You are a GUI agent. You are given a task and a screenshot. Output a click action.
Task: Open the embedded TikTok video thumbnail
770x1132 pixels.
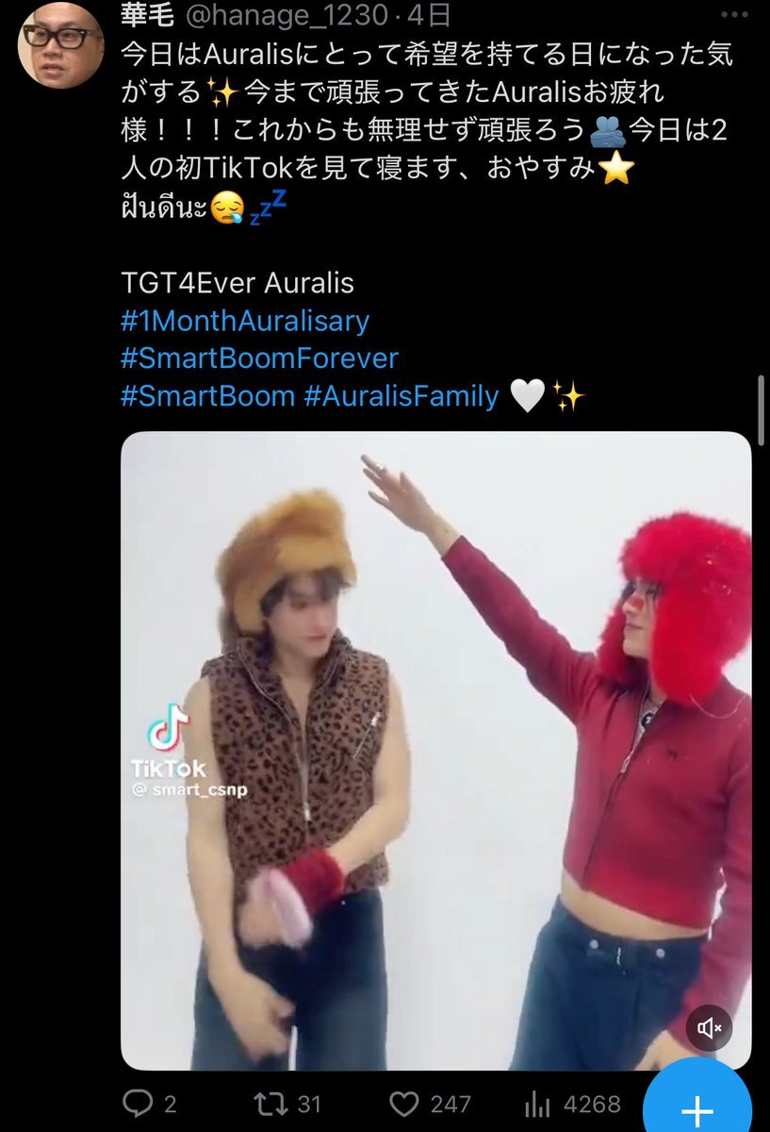point(435,751)
